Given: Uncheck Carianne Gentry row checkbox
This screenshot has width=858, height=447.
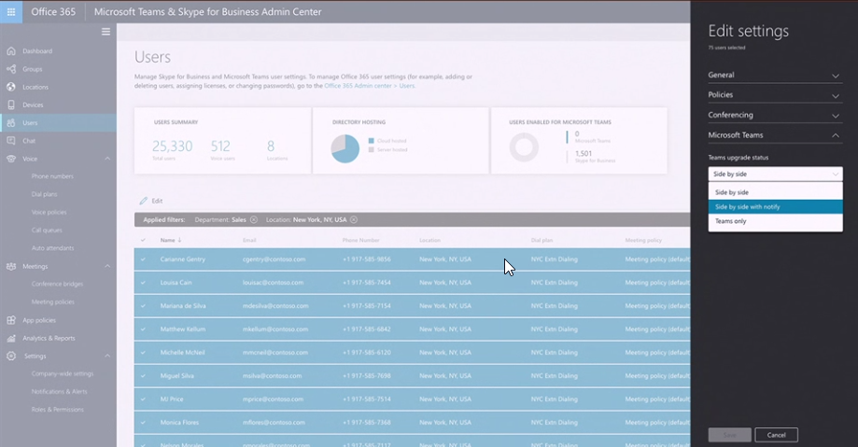Looking at the screenshot, I should 144,259.
